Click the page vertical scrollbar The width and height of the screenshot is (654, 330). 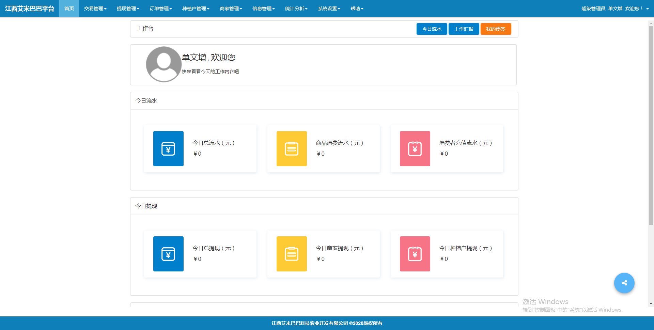[x=651, y=126]
